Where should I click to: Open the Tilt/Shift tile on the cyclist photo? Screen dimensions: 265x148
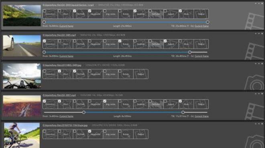click(80, 134)
